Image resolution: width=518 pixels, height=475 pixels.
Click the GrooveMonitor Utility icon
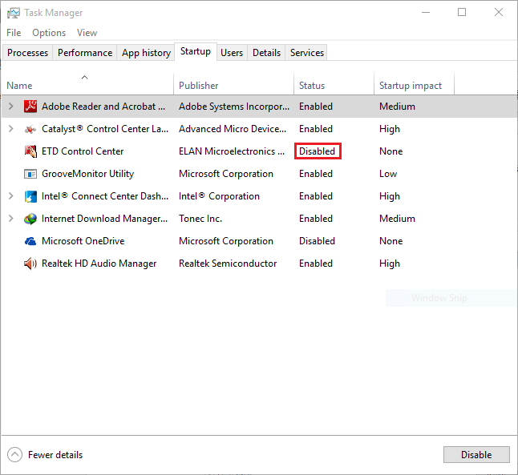point(30,174)
